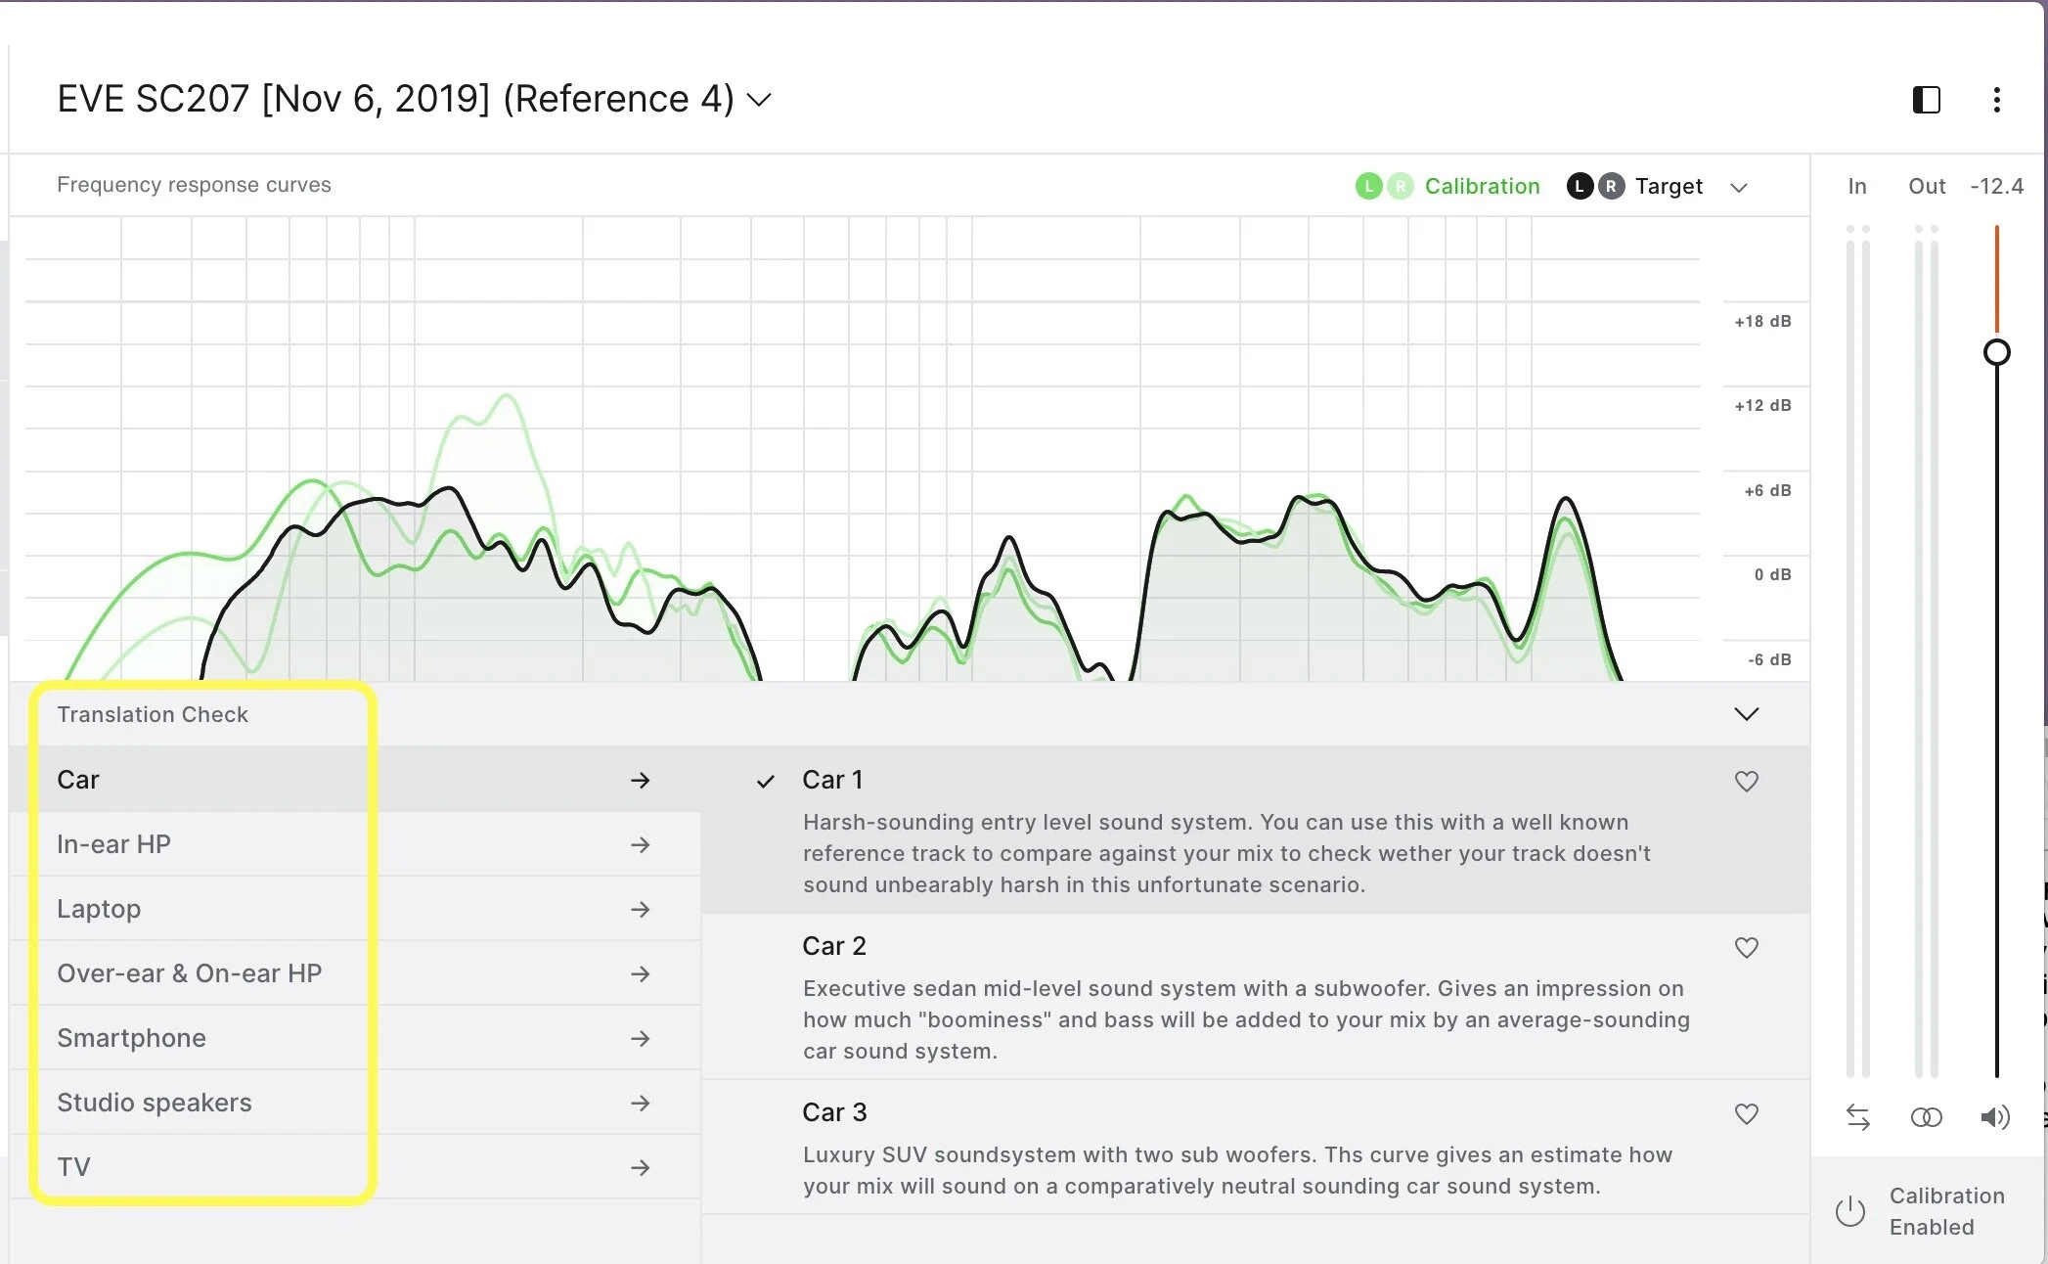Select the Laptop translation check entry
The image size is (2048, 1264).
click(x=99, y=909)
